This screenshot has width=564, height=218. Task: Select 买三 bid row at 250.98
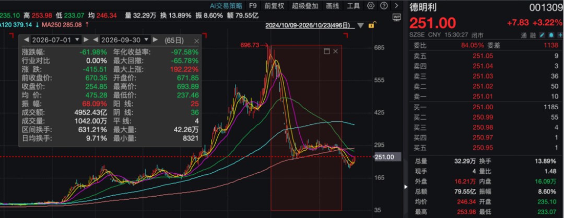coord(486,127)
